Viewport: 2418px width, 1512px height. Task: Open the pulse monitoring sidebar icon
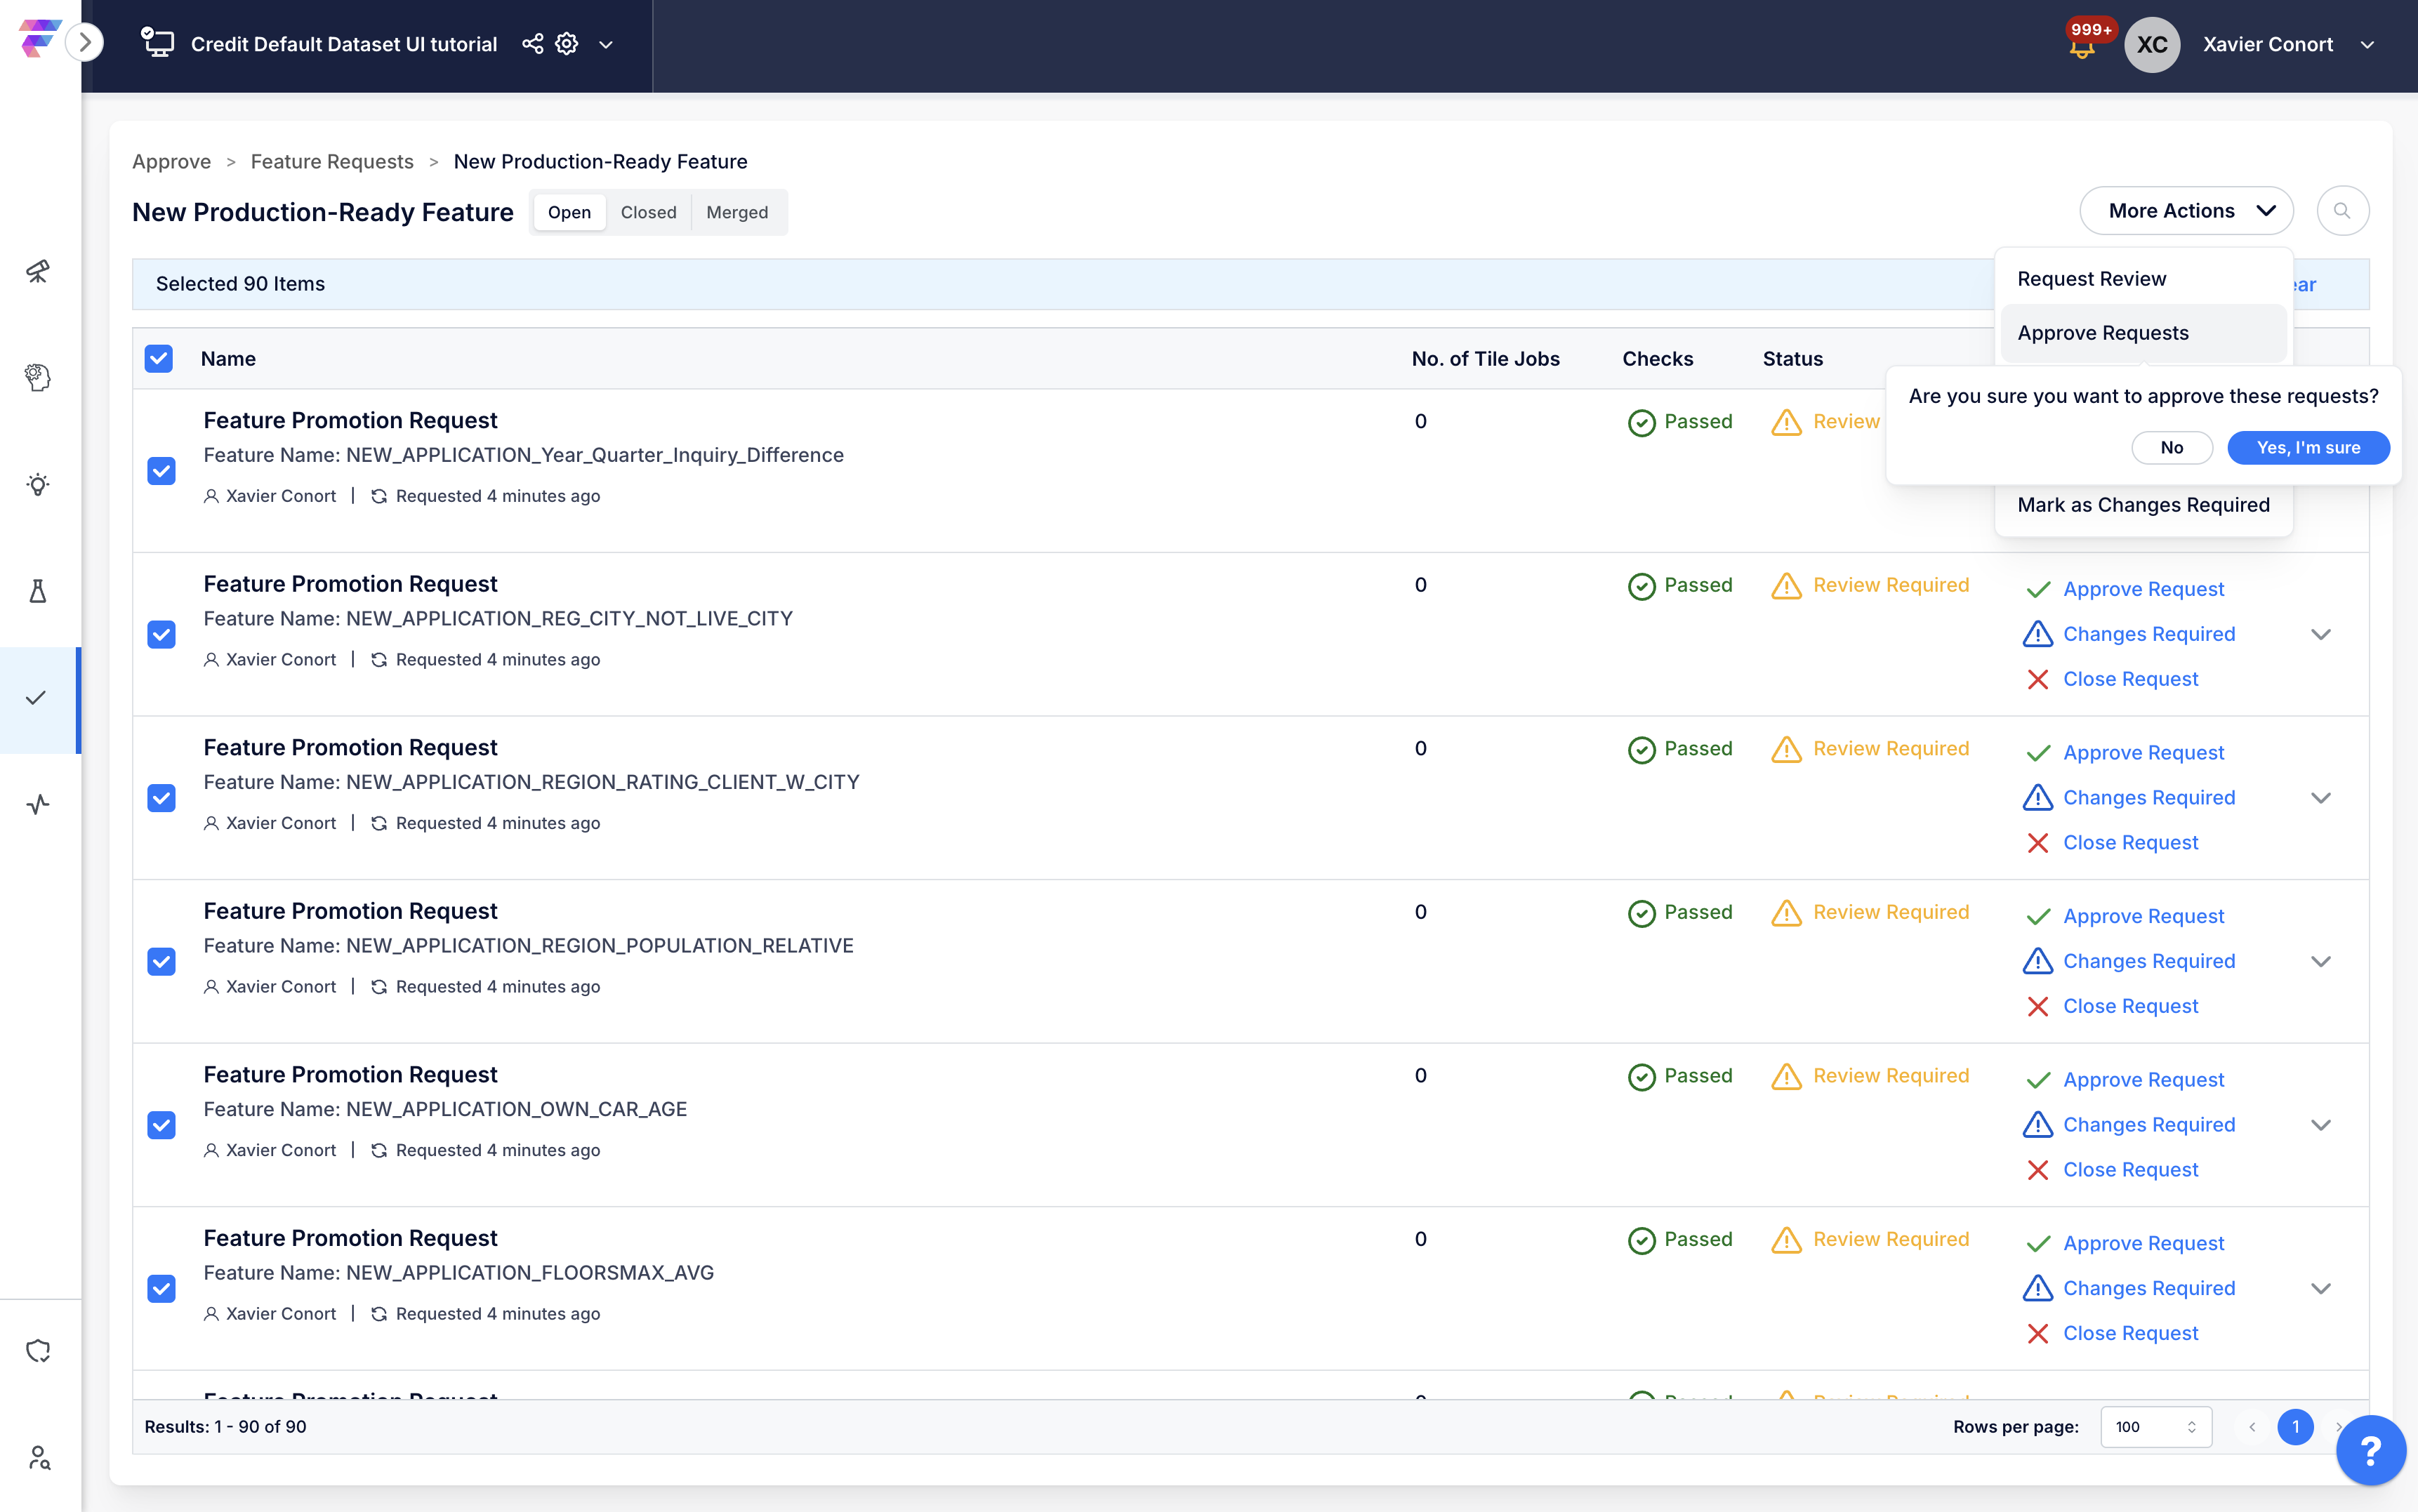[x=38, y=805]
